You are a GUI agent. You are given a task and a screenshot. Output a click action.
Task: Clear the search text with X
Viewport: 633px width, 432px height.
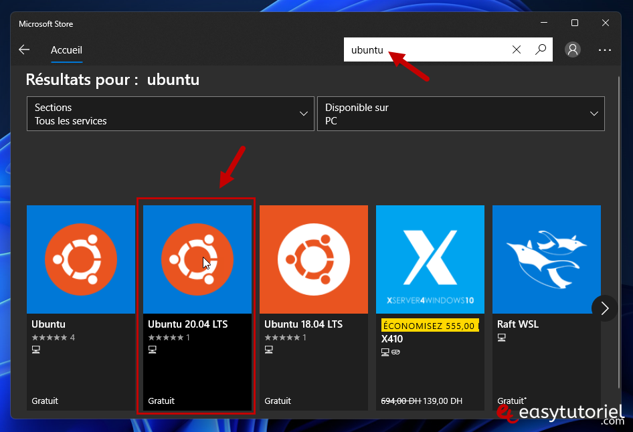517,49
